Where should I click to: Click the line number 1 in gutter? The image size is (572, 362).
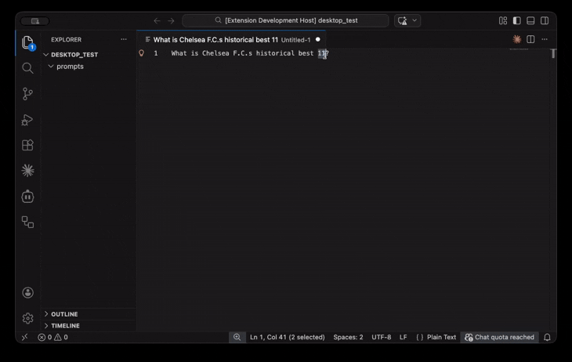[156, 53]
